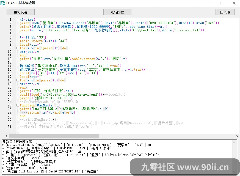Click the 表格玩法 button

point(21,12)
